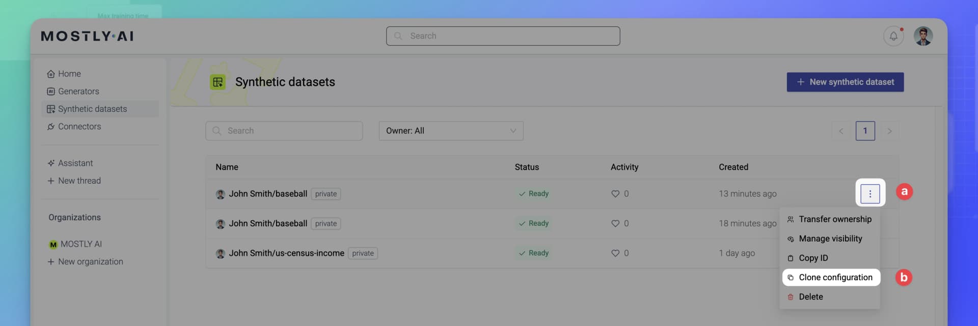Expand the Owner: All dropdown
This screenshot has width=978, height=326.
pyautogui.click(x=451, y=131)
